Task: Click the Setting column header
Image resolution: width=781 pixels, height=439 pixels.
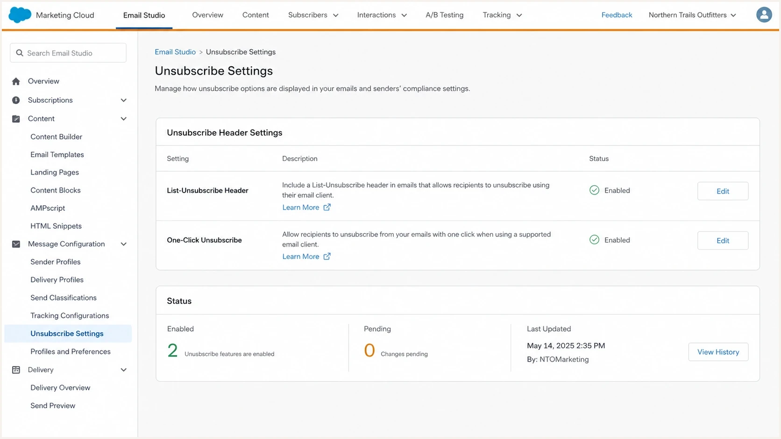Action: click(x=177, y=159)
